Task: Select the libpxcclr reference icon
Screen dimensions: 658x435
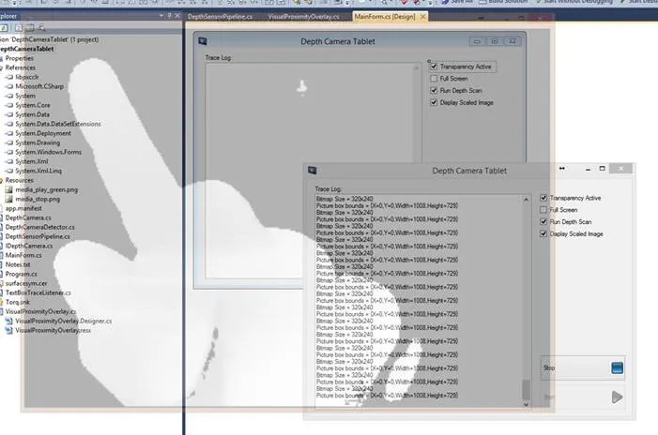Action: (9, 77)
